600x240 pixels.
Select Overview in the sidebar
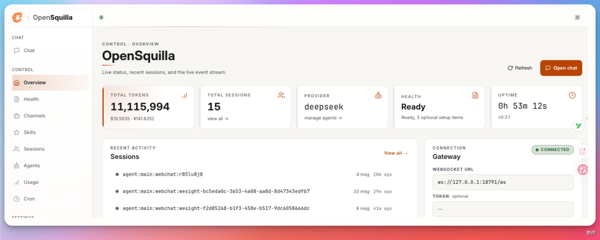[51, 83]
